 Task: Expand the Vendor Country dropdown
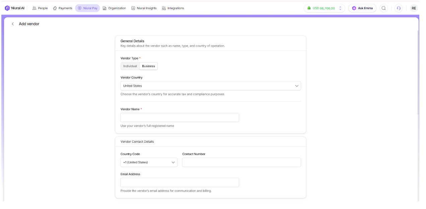pos(210,86)
